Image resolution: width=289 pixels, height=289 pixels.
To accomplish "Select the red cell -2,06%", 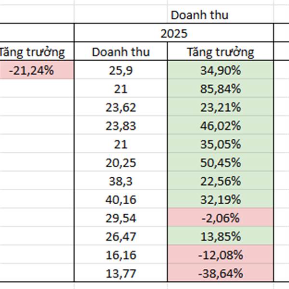I will coord(220,218).
